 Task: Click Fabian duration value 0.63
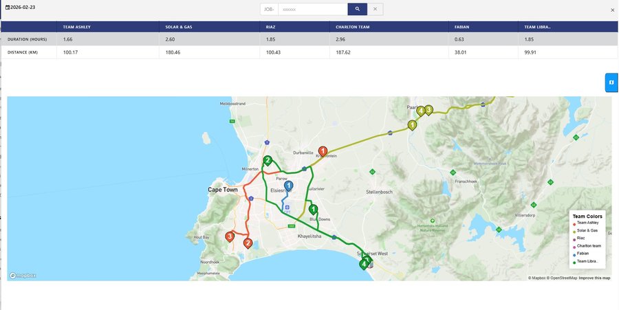(459, 39)
